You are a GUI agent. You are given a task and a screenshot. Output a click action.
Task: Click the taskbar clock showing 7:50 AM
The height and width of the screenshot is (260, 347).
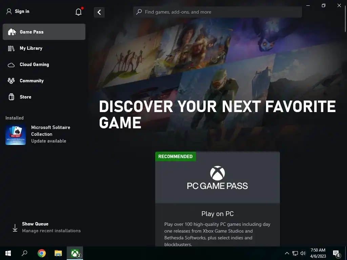(318, 253)
